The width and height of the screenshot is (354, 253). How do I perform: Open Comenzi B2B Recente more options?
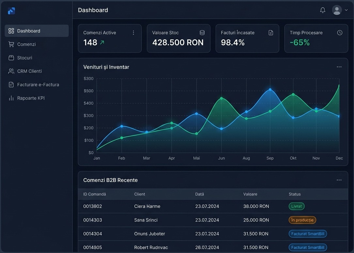tap(339, 180)
